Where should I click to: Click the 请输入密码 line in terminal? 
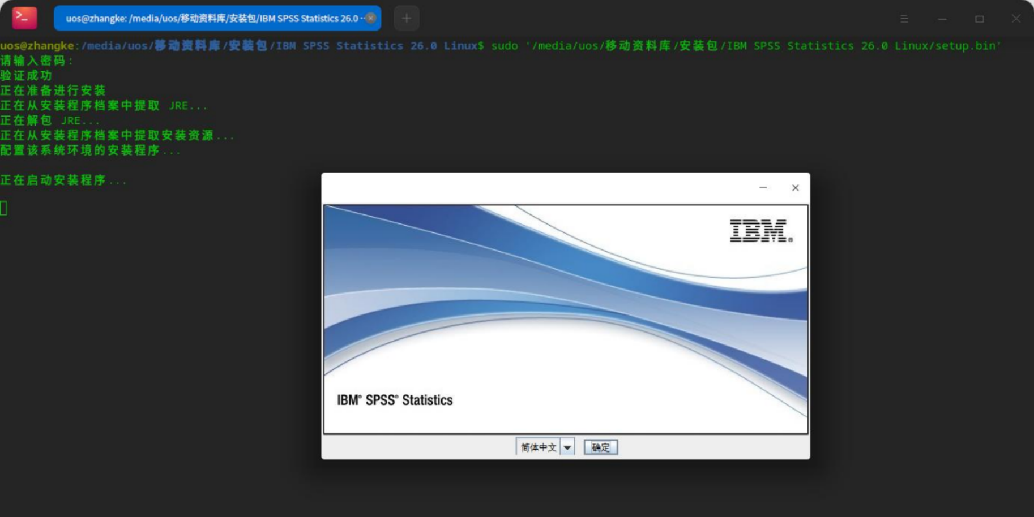click(36, 61)
